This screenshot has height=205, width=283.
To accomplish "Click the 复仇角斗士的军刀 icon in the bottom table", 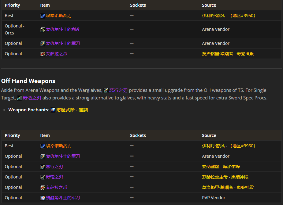I will 43,156.
